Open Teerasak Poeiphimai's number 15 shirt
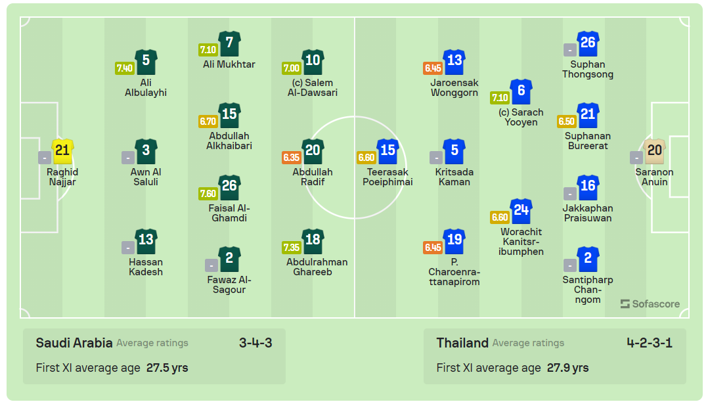 388,151
